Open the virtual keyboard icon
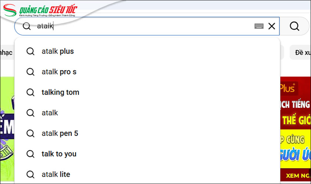 tap(259, 26)
